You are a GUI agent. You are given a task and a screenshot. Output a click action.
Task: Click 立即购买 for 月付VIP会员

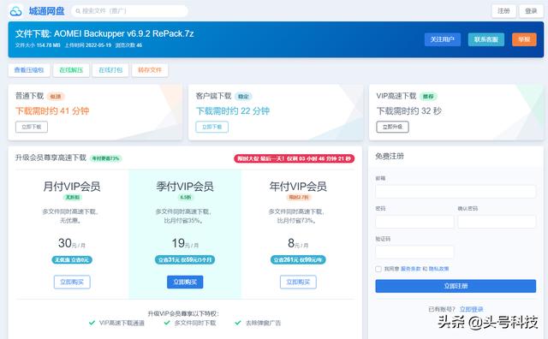(x=72, y=282)
